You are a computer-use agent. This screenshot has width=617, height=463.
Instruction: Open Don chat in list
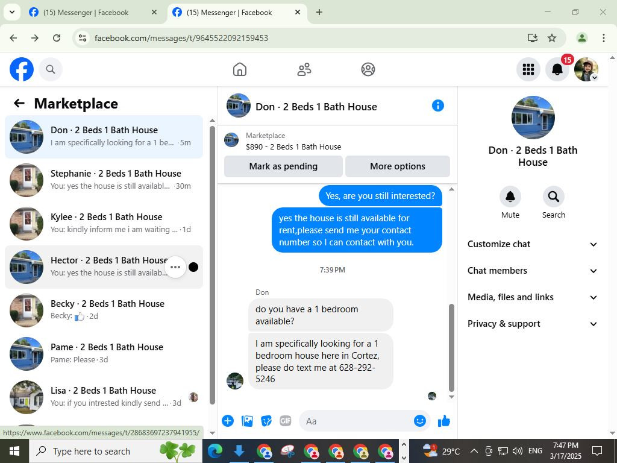(x=104, y=137)
